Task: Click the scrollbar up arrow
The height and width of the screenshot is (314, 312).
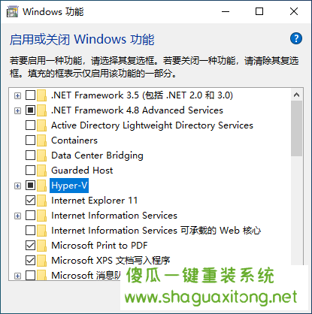Action: click(297, 95)
